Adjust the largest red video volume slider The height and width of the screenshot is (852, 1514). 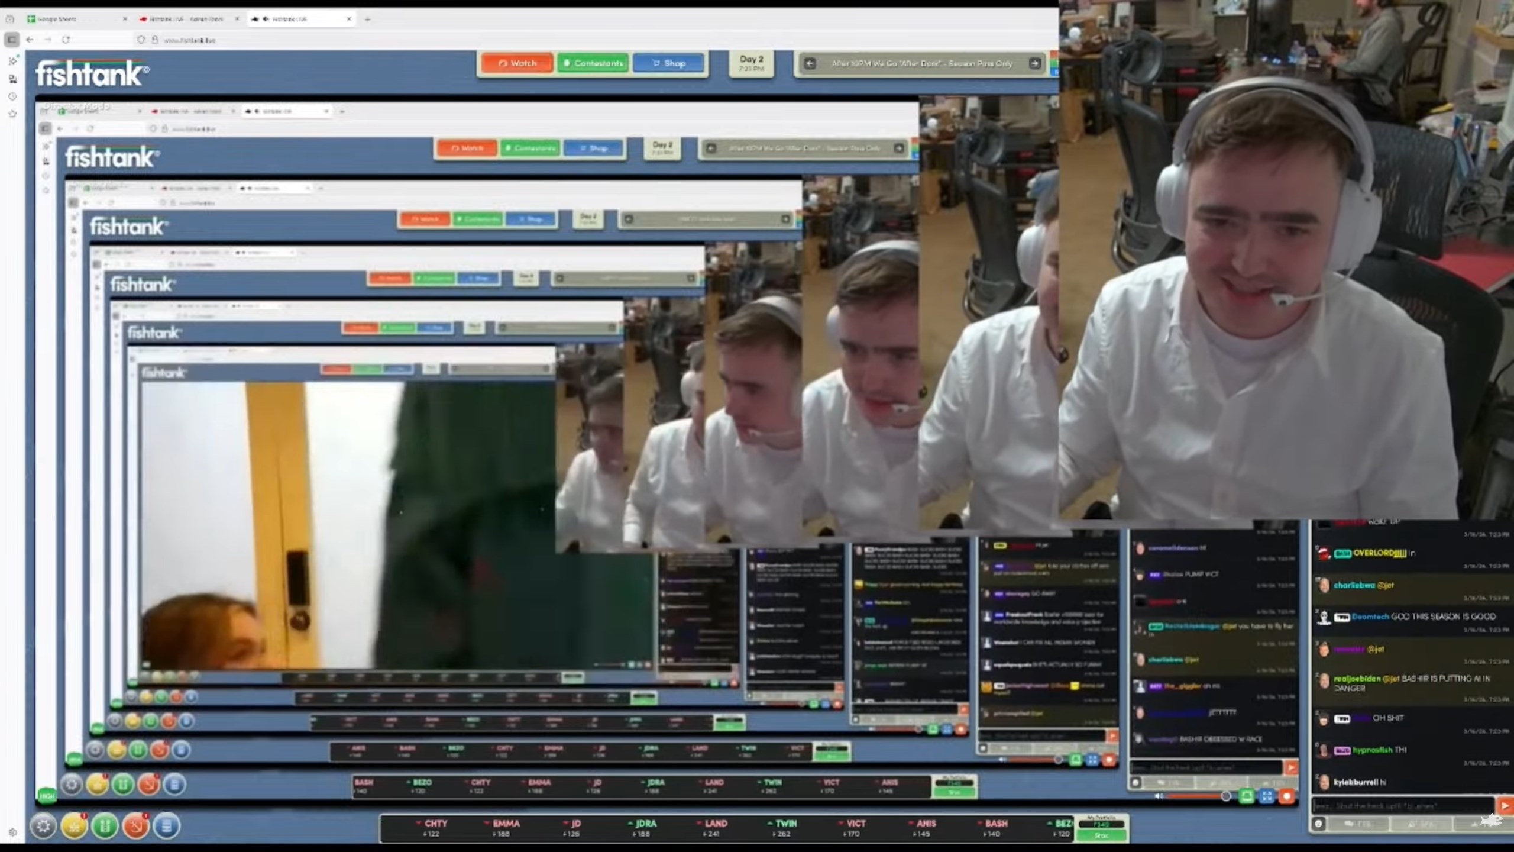(x=1198, y=796)
